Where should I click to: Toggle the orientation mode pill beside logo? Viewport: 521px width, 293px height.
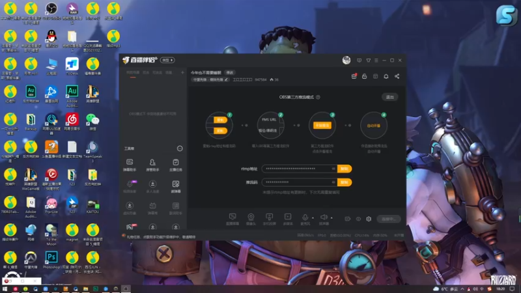167,60
